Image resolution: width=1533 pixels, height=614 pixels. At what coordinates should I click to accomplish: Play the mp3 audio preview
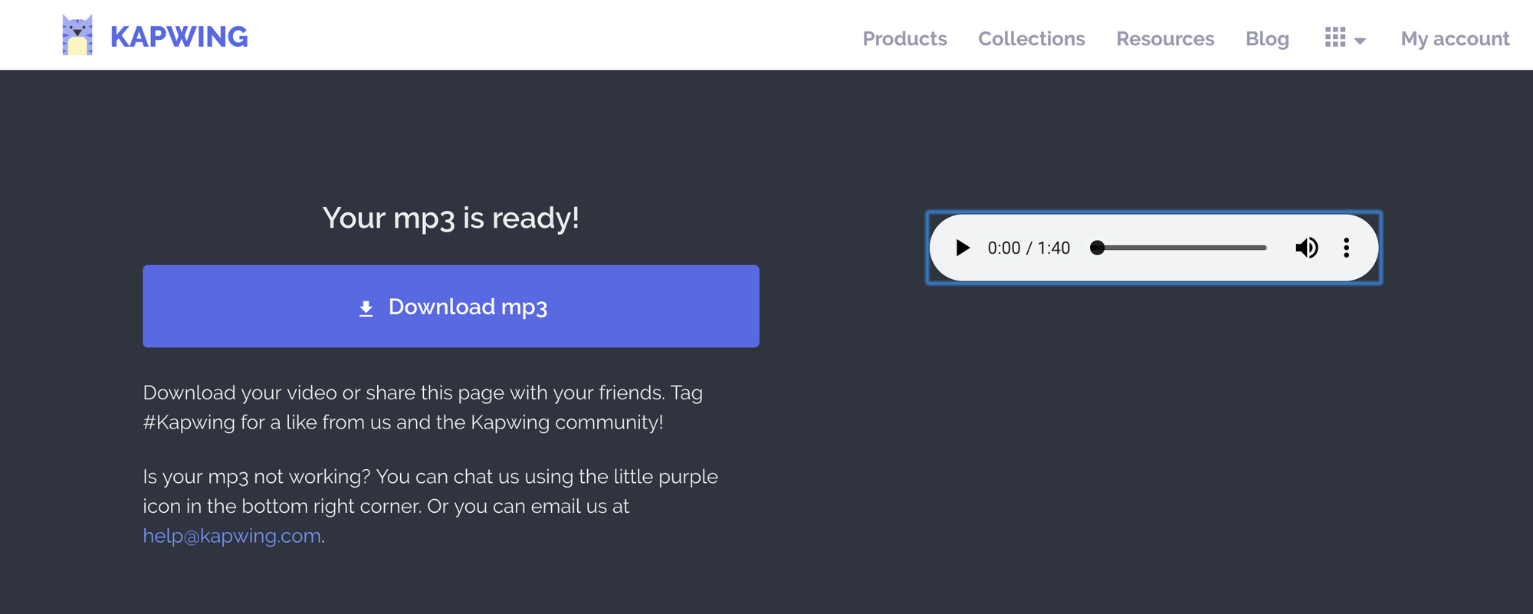tap(963, 248)
